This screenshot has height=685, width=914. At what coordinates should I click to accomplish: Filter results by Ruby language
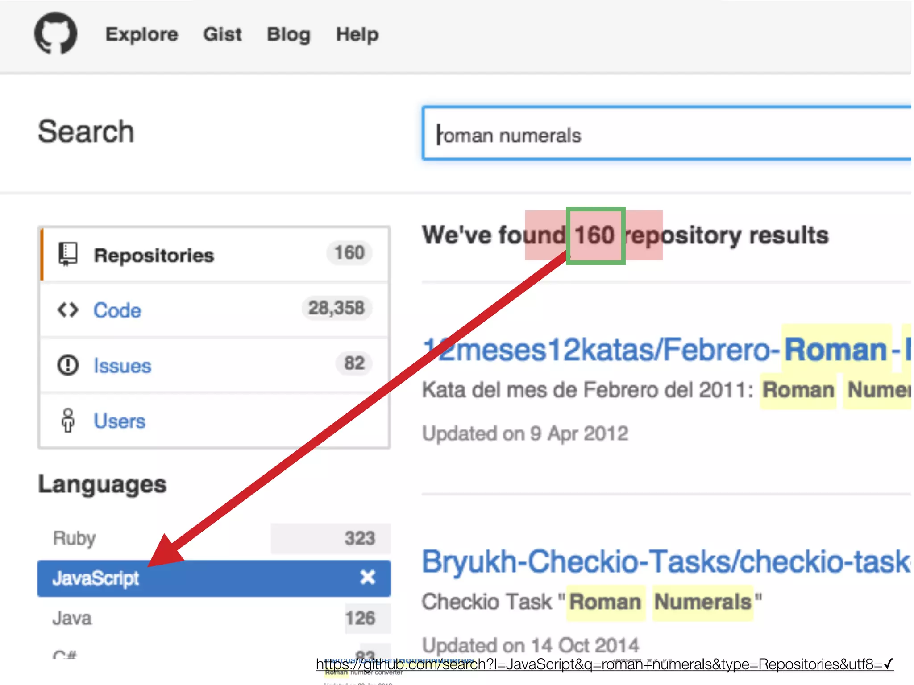click(x=214, y=538)
